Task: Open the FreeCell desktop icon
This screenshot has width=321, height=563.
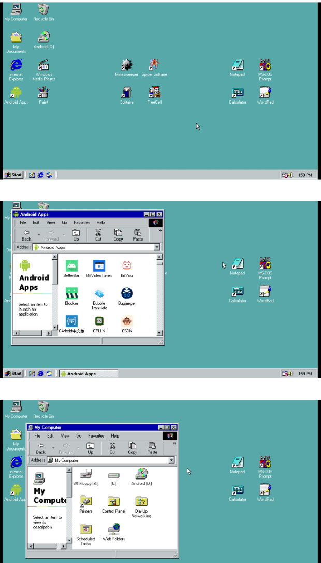Action: pyautogui.click(x=154, y=93)
